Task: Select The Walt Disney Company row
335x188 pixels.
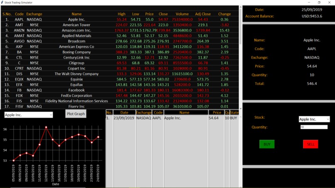Action: (120, 74)
